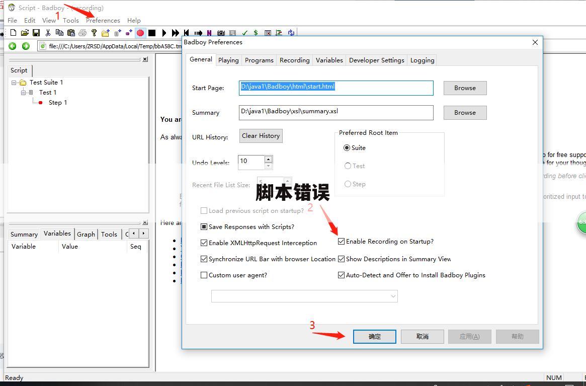Increase Undo Levels with up arrow

click(x=268, y=159)
